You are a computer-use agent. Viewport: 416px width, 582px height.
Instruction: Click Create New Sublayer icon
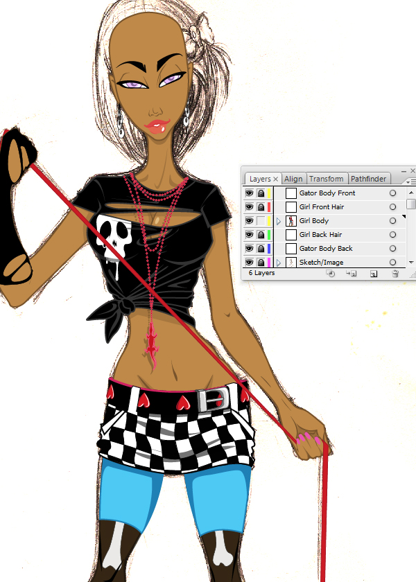click(x=351, y=274)
